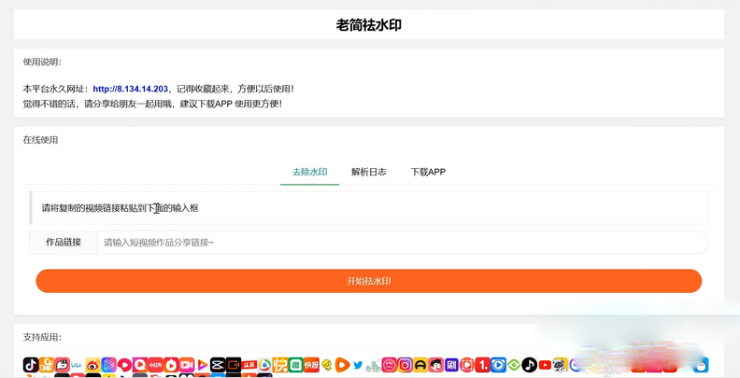Image resolution: width=740 pixels, height=378 pixels.
Task: Click the 老简祛水印 page title
Action: [x=369, y=25]
